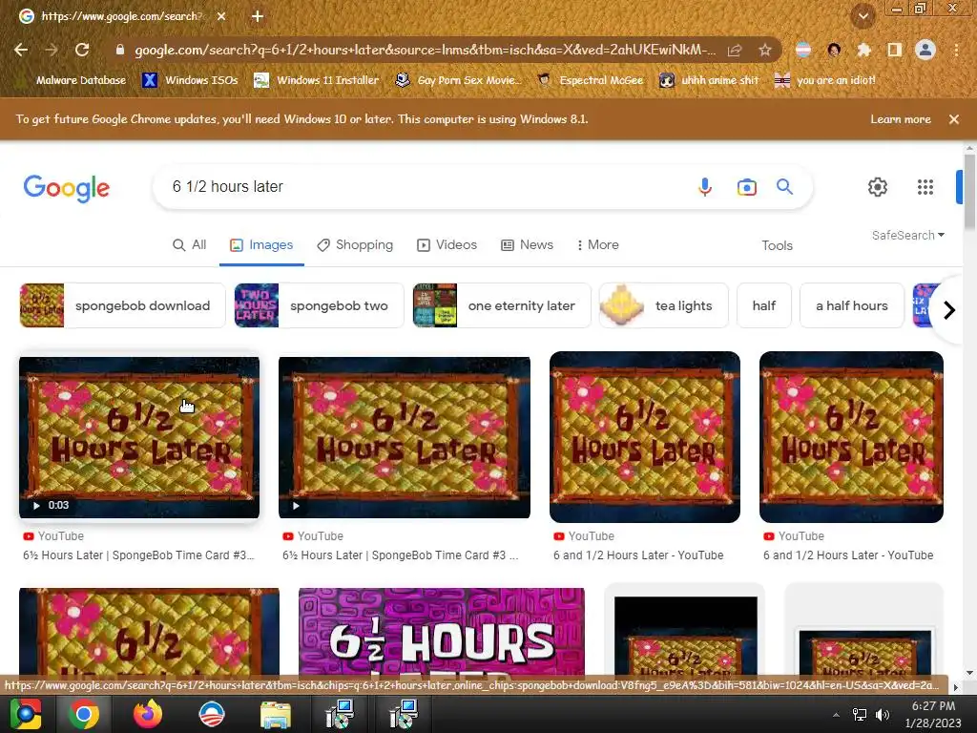Select the Images tab
The height and width of the screenshot is (733, 977).
[261, 245]
